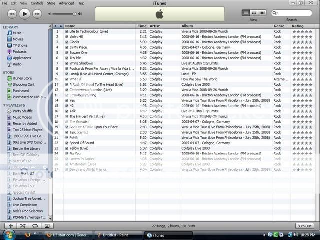This screenshot has height=240, width=320.
Task: Sort by Name column header
Action: pyautogui.click(x=100, y=26)
